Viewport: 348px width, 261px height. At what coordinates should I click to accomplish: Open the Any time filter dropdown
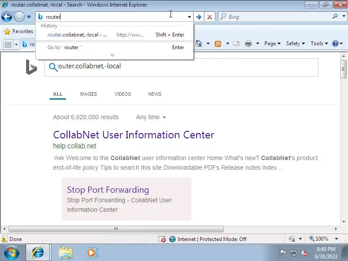tap(151, 117)
